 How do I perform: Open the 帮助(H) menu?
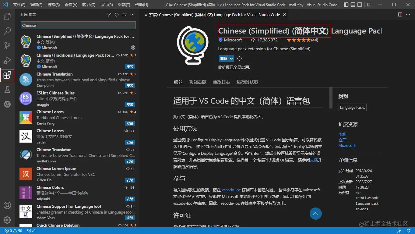[x=141, y=5]
